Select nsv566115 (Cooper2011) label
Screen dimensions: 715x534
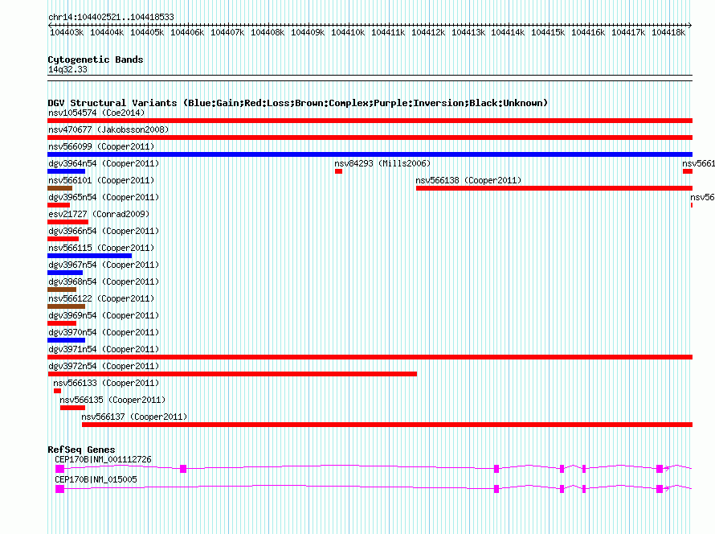(101, 248)
